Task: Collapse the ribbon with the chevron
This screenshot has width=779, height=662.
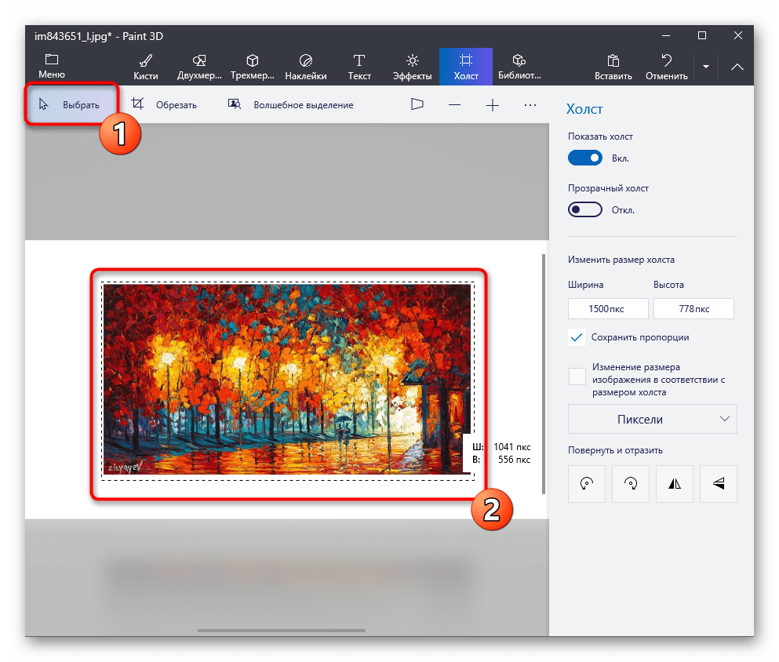Action: coord(737,67)
